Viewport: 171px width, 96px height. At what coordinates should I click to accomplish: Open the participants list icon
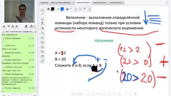26,26
